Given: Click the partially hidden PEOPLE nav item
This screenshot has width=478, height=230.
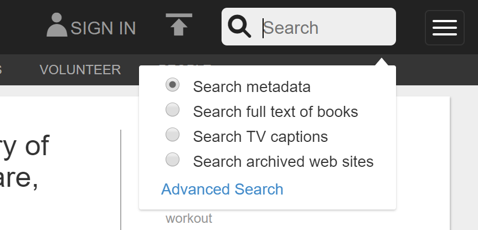Looking at the screenshot, I should pyautogui.click(x=185, y=65).
